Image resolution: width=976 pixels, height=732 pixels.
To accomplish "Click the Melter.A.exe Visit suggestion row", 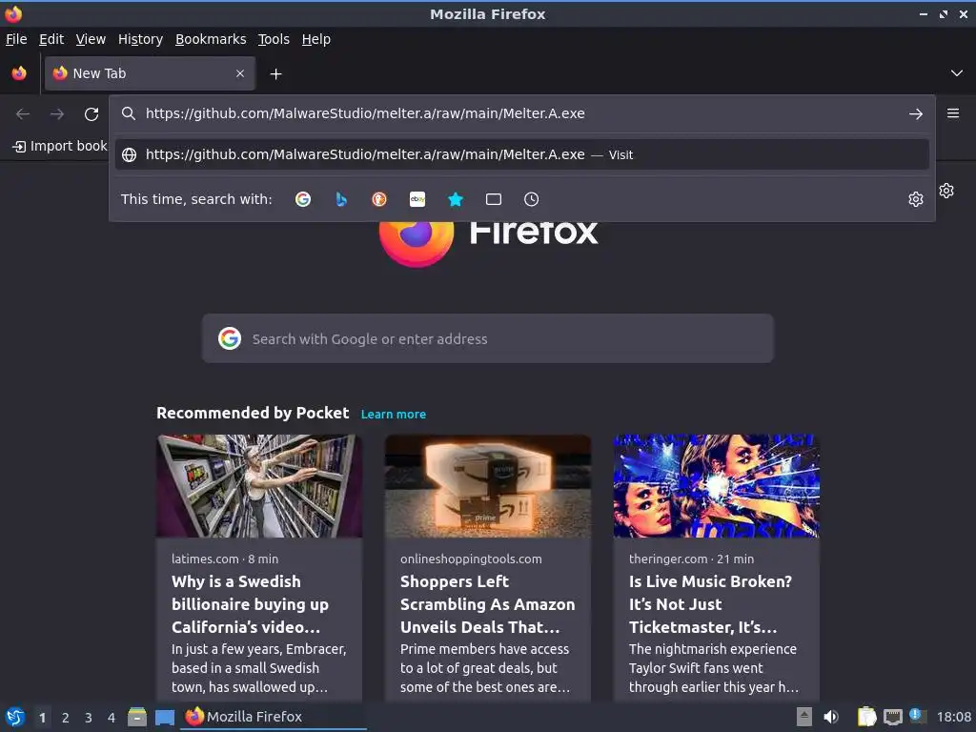I will pyautogui.click(x=521, y=154).
